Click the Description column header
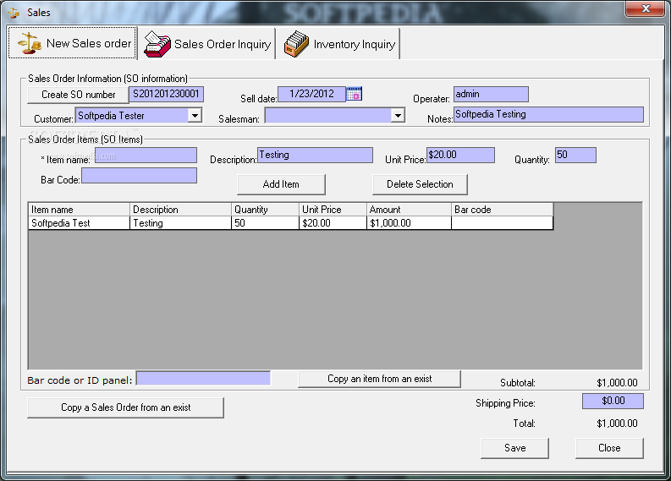This screenshot has width=671, height=481. click(180, 210)
